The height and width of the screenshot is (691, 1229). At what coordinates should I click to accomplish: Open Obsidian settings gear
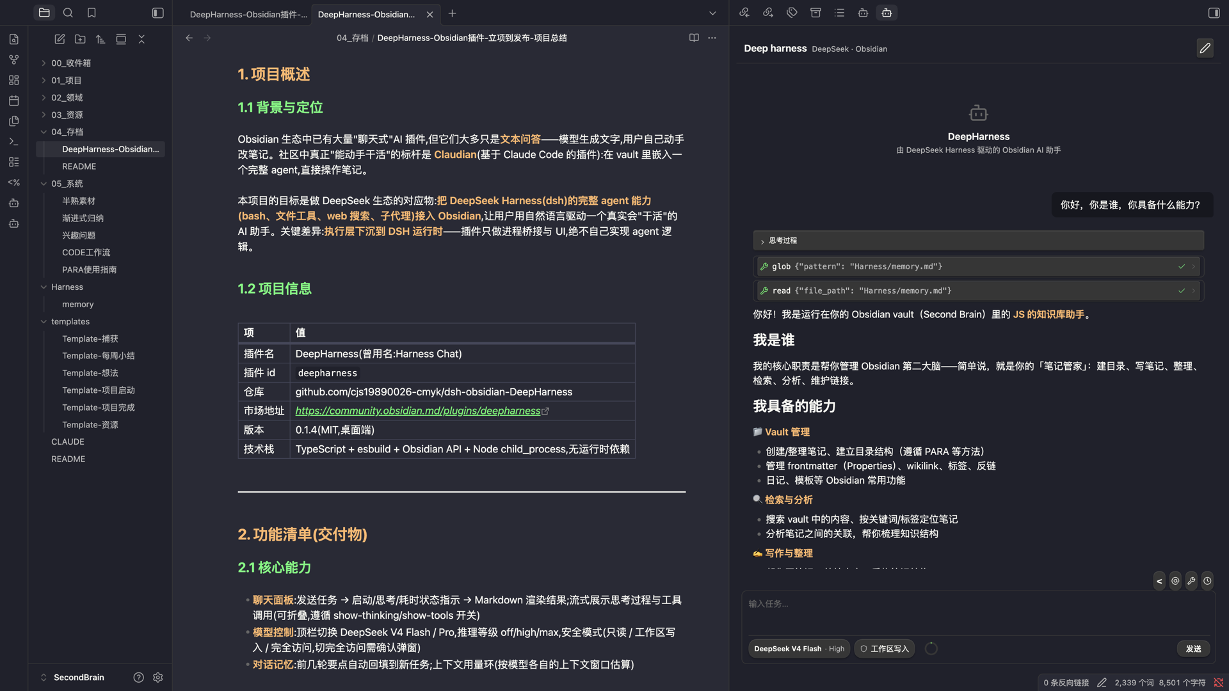click(x=157, y=677)
